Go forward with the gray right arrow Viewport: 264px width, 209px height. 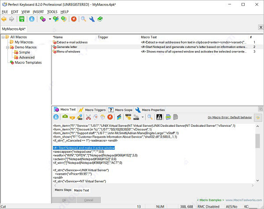11,19
